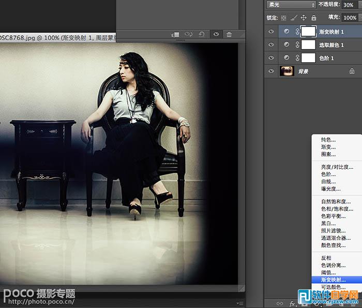Choose 色相/饱和度... menu entry

tap(337, 209)
